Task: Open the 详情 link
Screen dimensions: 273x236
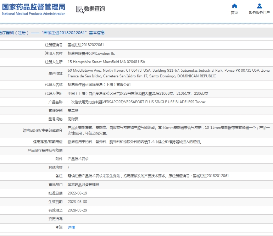Action: 71,227
